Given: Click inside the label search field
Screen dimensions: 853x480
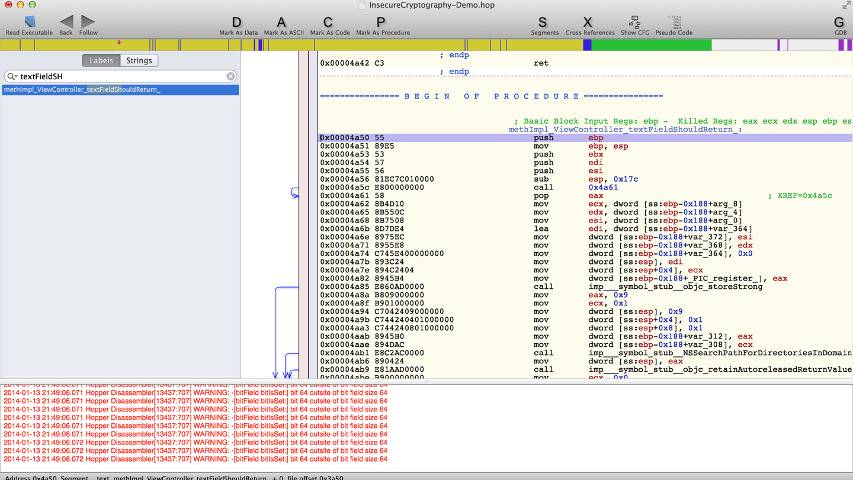Looking at the screenshot, I should tap(118, 76).
